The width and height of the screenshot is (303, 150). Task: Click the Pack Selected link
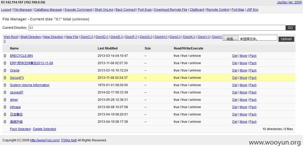(20, 129)
